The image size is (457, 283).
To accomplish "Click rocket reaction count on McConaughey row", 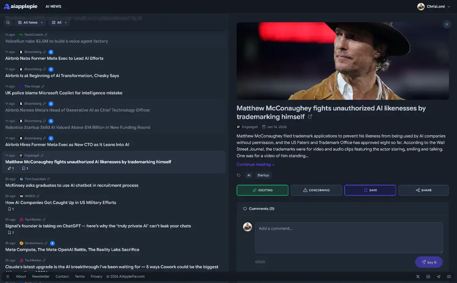I will (x=11, y=168).
